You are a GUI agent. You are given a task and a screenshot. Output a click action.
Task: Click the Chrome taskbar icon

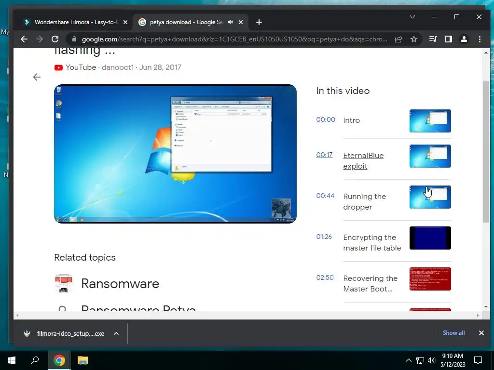pyautogui.click(x=59, y=360)
